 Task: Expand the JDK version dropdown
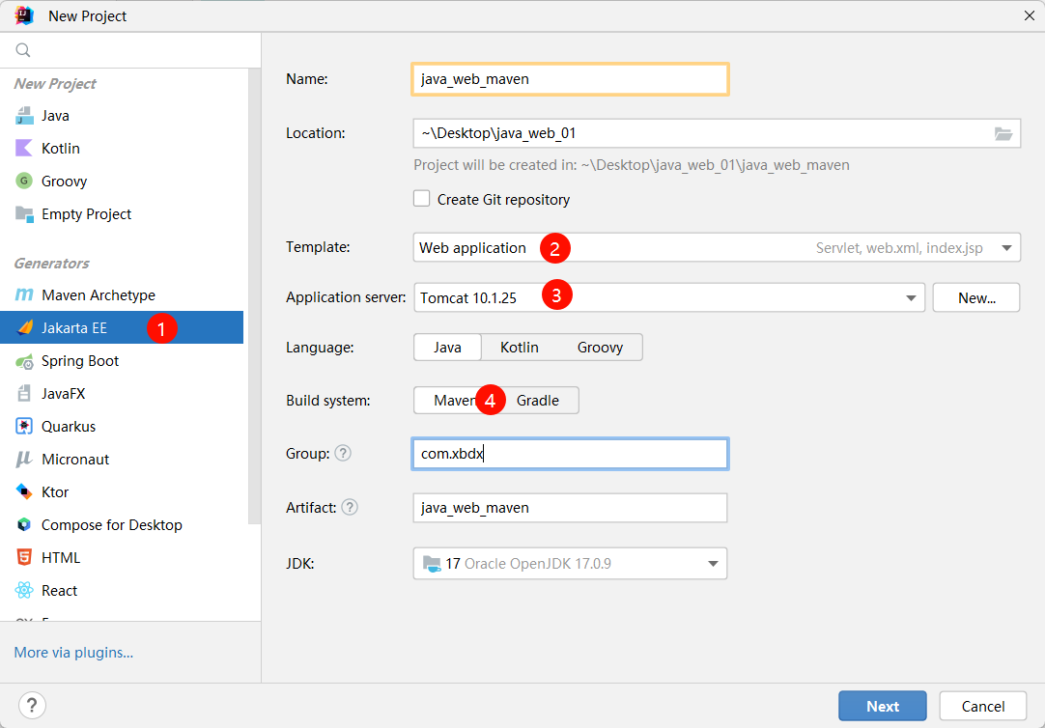(x=570, y=564)
